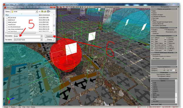Screen dimensions: 183x108
Task: Click the X close icon beside Режим
Action: pos(163,59)
